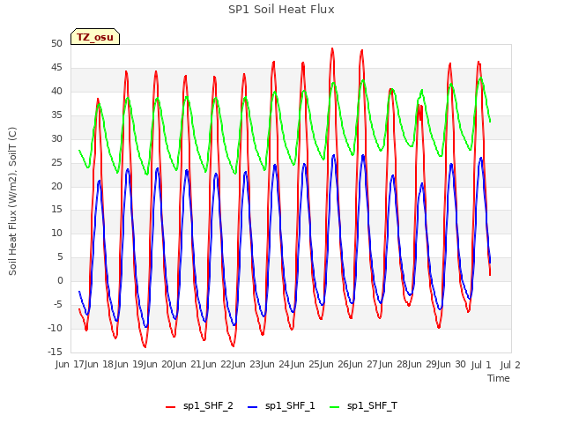Click the Jun 17 x-axis tick label
The height and width of the screenshot is (423, 564).
(70, 365)
